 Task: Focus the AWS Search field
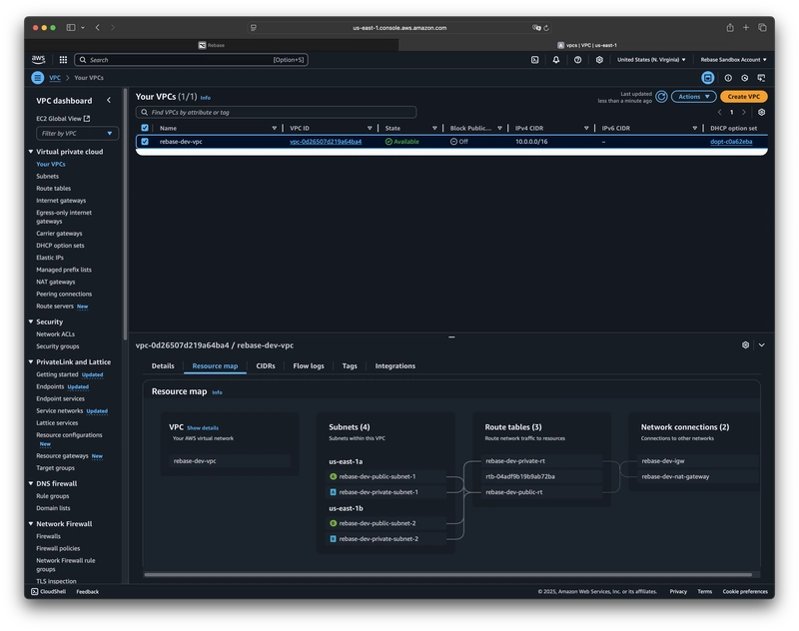click(x=191, y=60)
